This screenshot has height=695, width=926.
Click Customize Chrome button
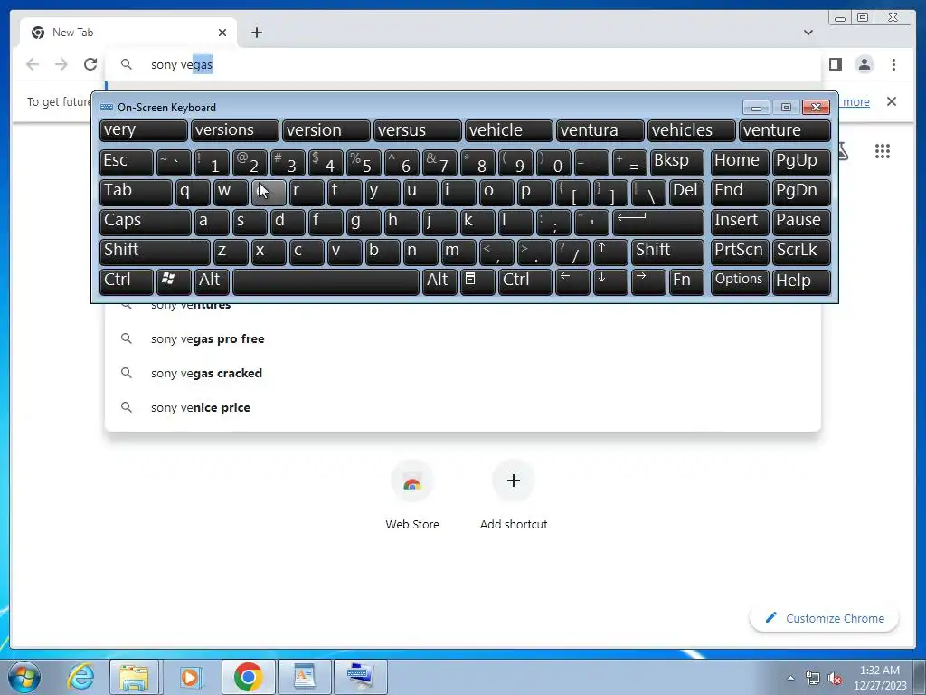point(825,618)
